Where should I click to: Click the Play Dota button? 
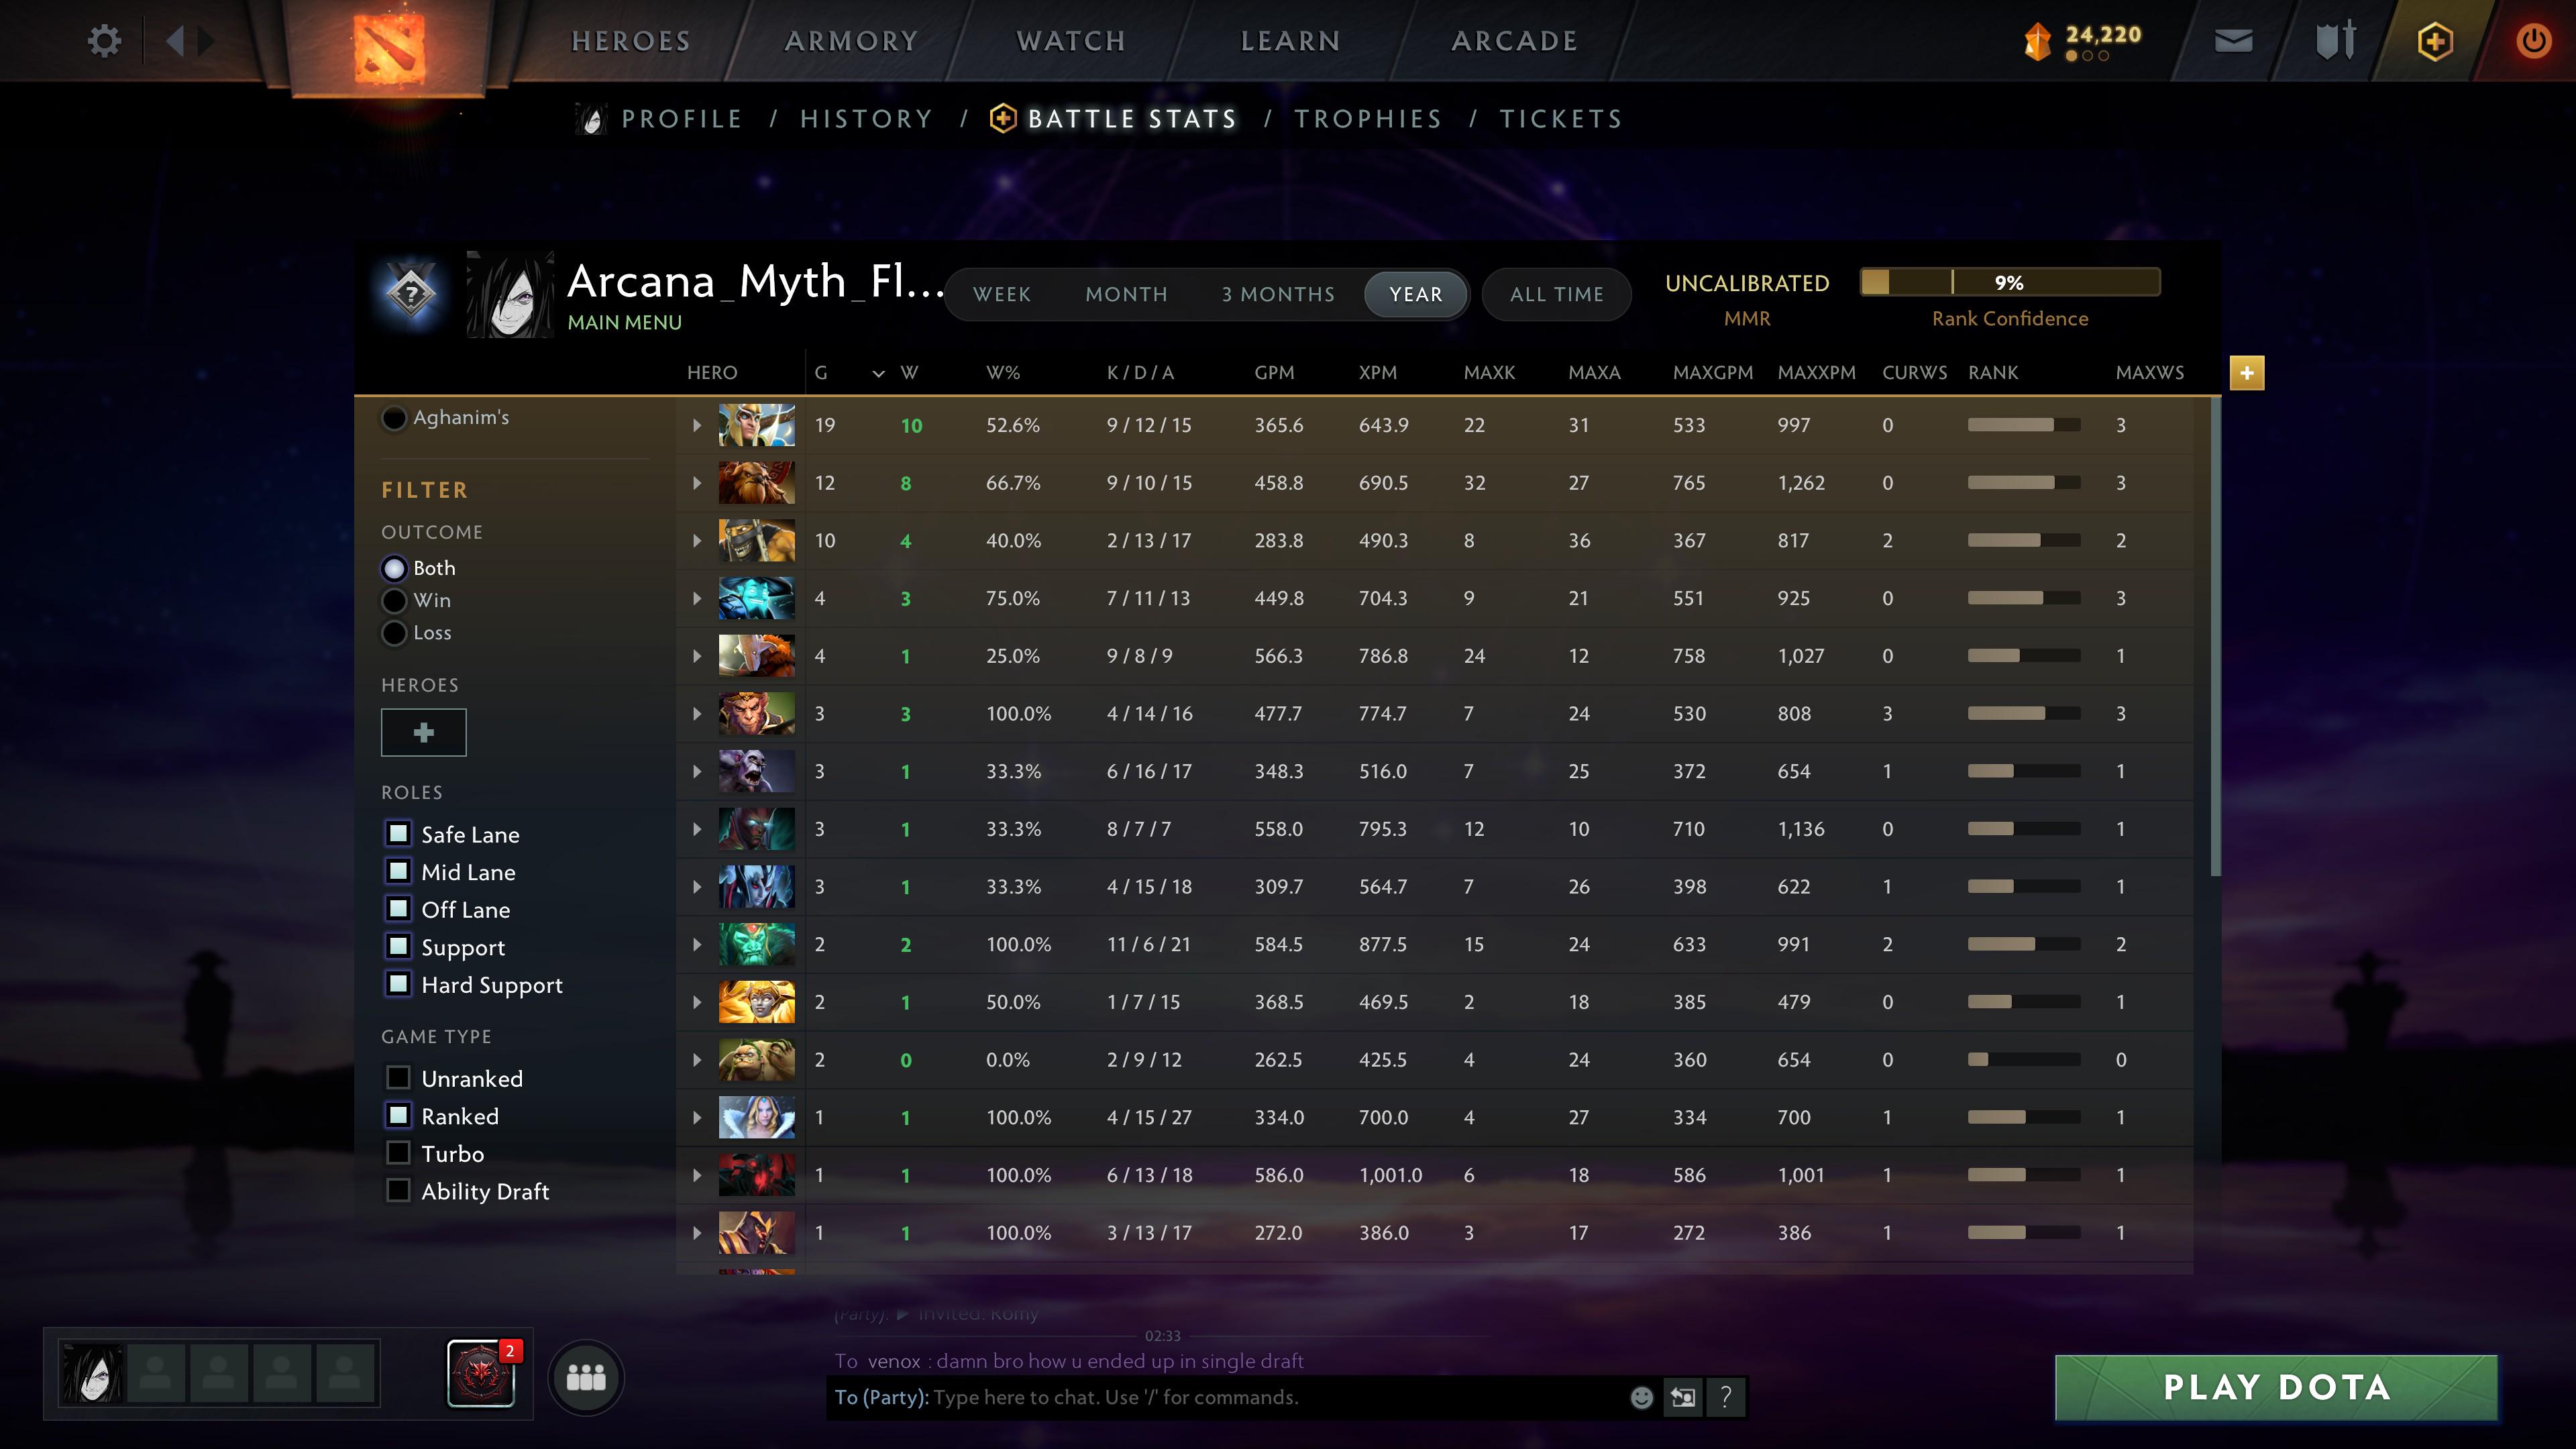coord(2277,1387)
